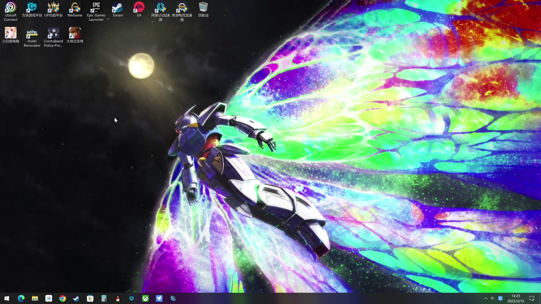Image resolution: width=541 pixels, height=304 pixels.
Task: Open the Windows Start menu
Action: coord(7,298)
